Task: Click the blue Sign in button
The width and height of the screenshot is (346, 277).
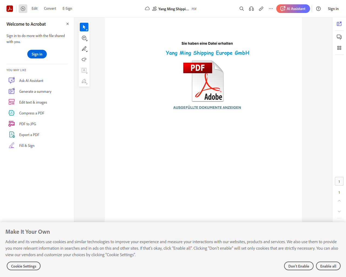Action: [x=37, y=54]
